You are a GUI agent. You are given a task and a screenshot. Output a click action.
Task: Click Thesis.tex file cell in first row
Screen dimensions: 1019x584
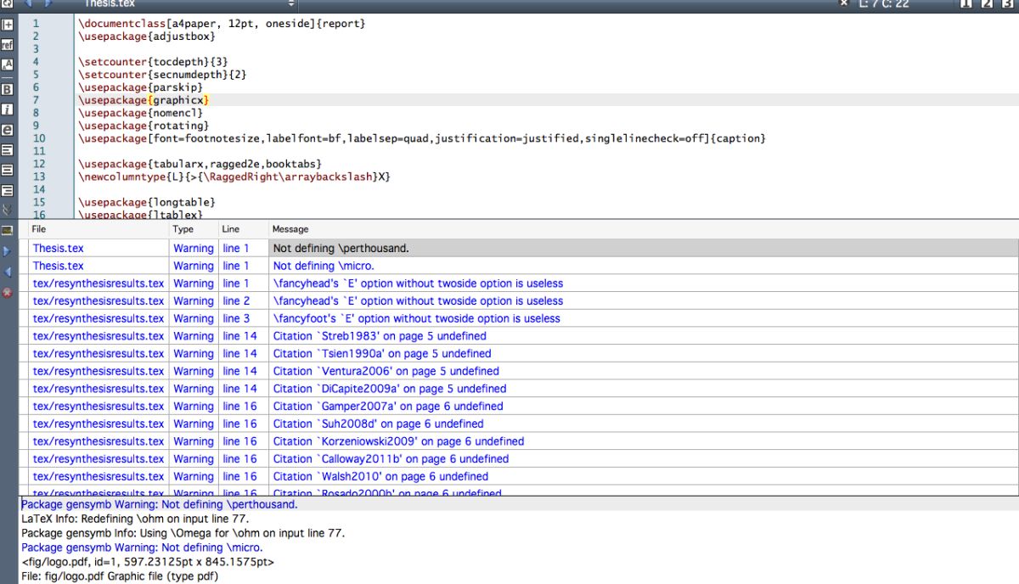99,249
